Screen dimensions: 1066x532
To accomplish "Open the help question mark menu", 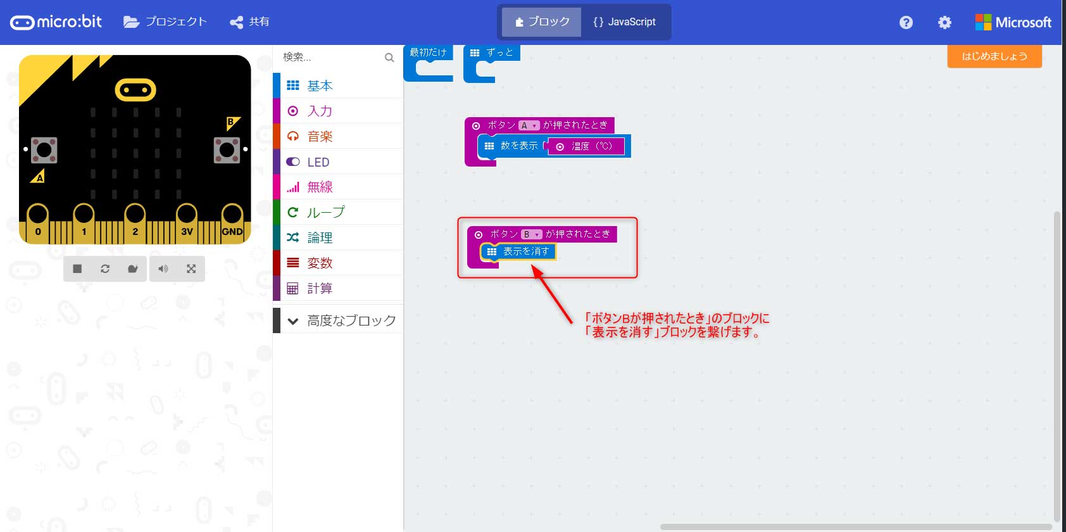I will [906, 22].
